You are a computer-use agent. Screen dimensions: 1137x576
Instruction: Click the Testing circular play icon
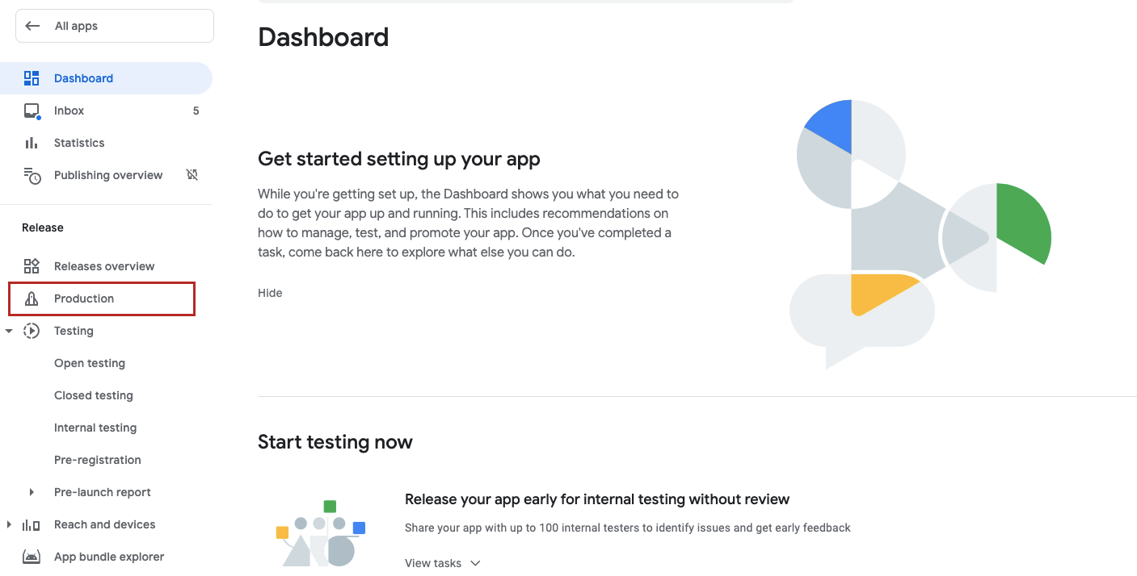32,331
